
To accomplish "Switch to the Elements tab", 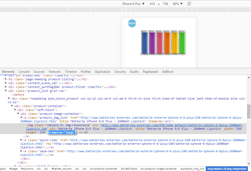I will click(x=8, y=72).
